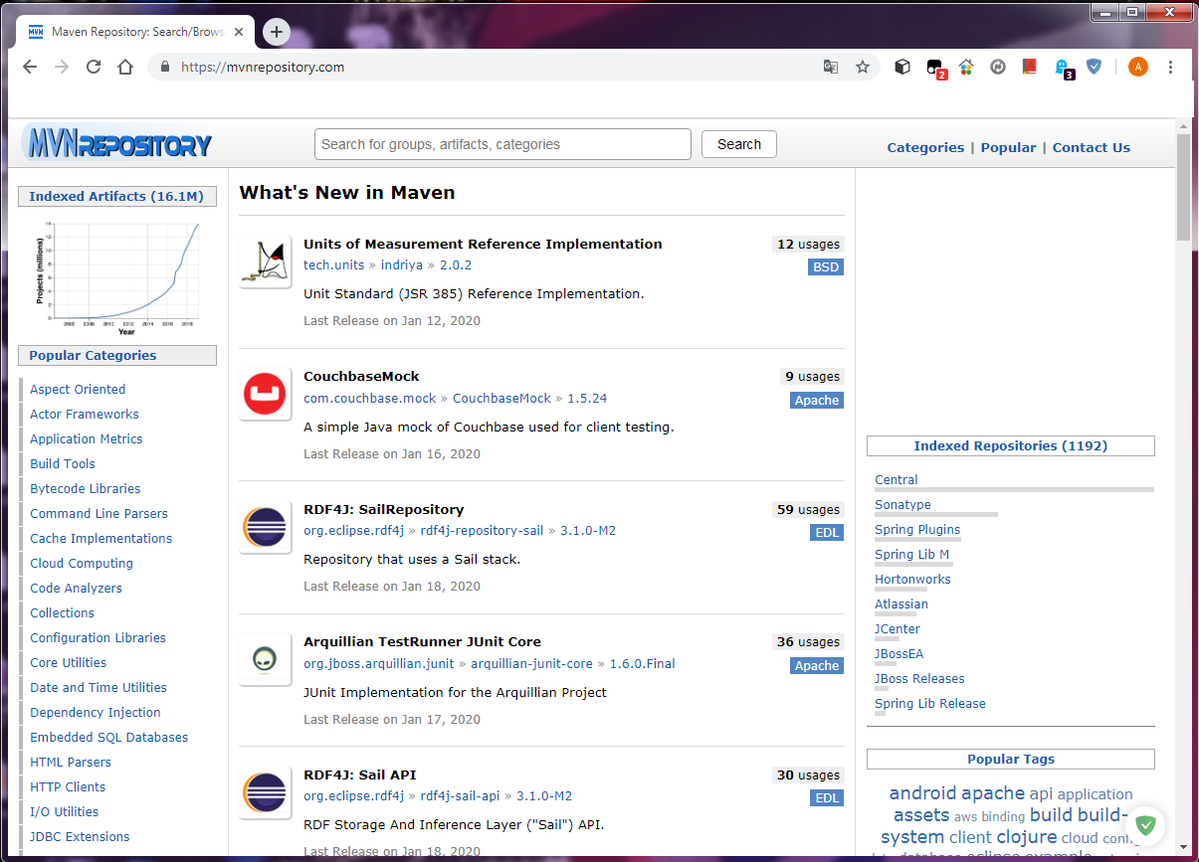1199x862 pixels.
Task: Open the blue shield extension in the toolbar
Action: click(1095, 67)
